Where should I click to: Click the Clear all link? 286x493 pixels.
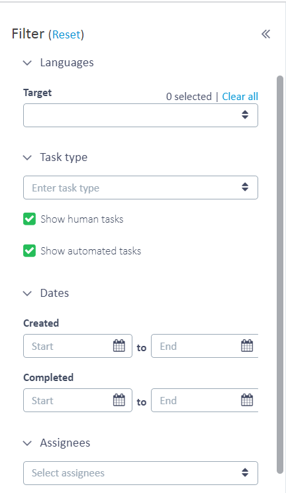click(240, 97)
